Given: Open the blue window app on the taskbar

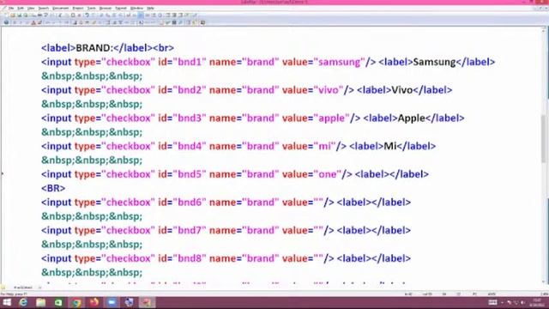Looking at the screenshot, I should pyautogui.click(x=112, y=302).
